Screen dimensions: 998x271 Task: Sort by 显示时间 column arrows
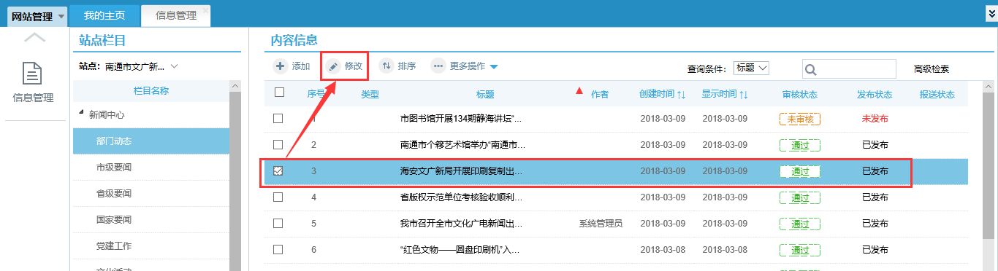[x=744, y=95]
